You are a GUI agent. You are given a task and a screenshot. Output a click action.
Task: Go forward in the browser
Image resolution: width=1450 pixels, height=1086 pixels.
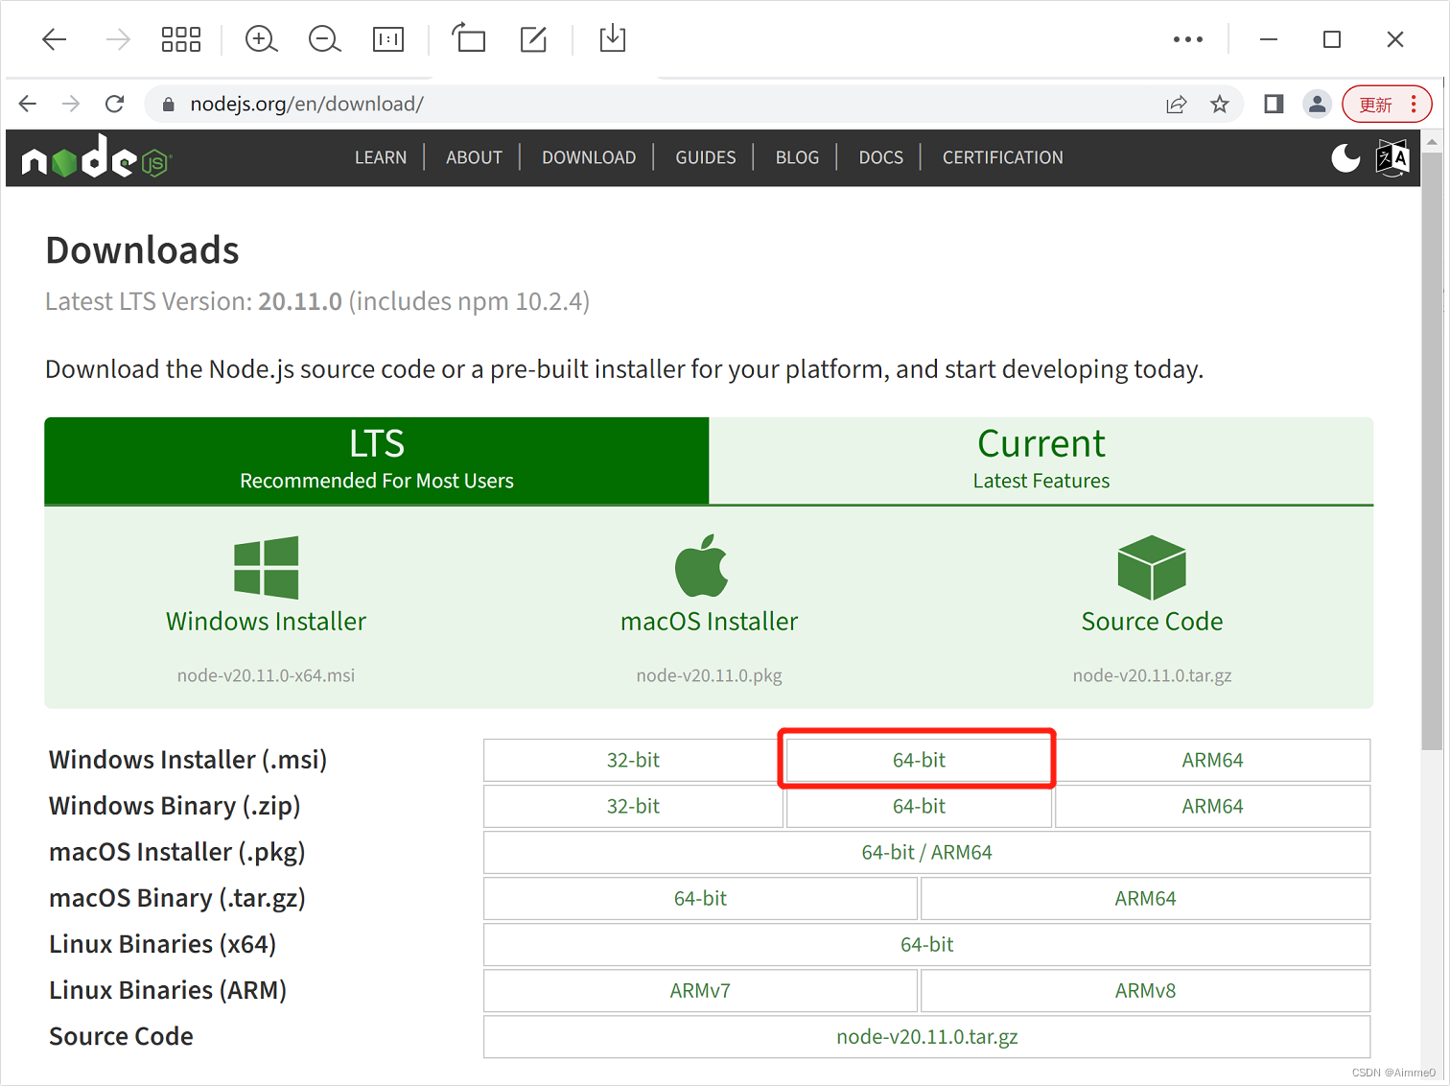[x=71, y=104]
